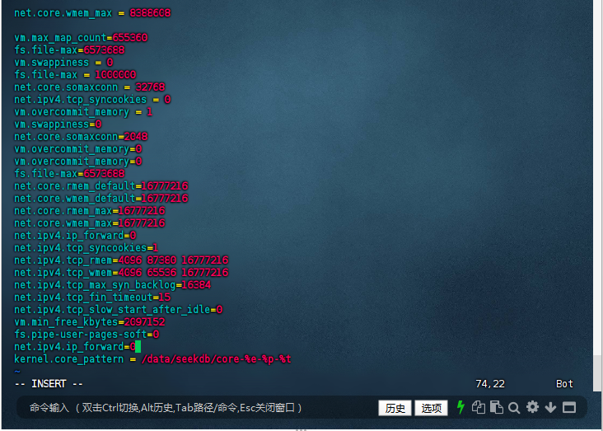Click the kernel.core_pattern line in the editor

tap(152, 359)
